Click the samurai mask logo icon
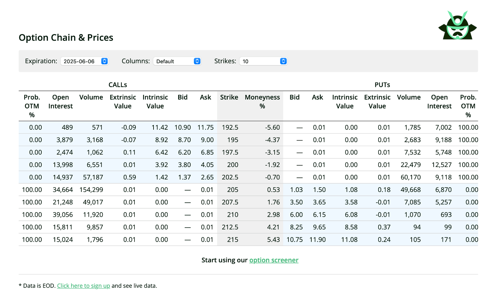The width and height of the screenshot is (496, 298). pos(457,26)
